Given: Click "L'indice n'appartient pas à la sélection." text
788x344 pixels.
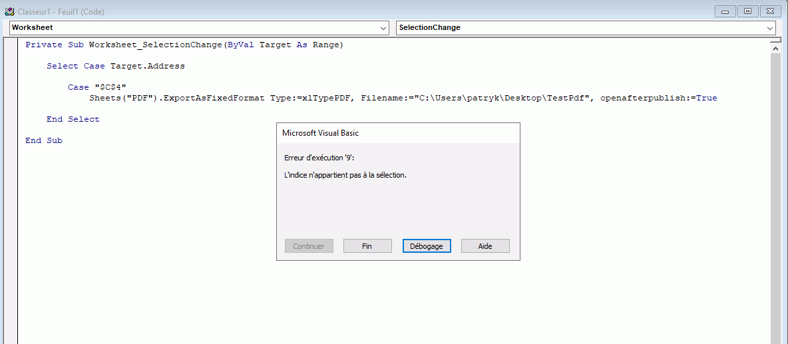Looking at the screenshot, I should click(345, 175).
